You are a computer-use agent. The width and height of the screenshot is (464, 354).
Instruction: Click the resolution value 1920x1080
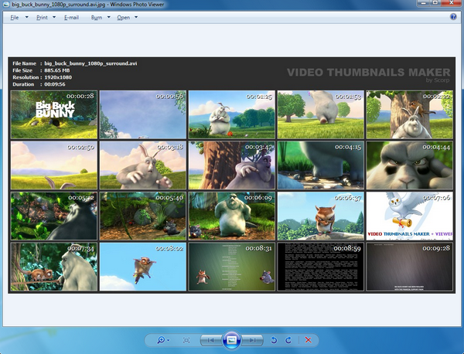[x=58, y=77]
